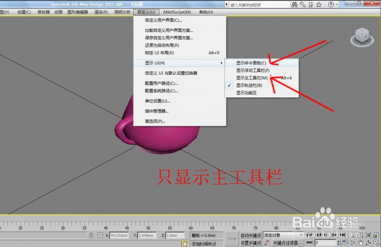
Task: Click Maximize Viewport Toggle icon
Action: click(x=376, y=243)
